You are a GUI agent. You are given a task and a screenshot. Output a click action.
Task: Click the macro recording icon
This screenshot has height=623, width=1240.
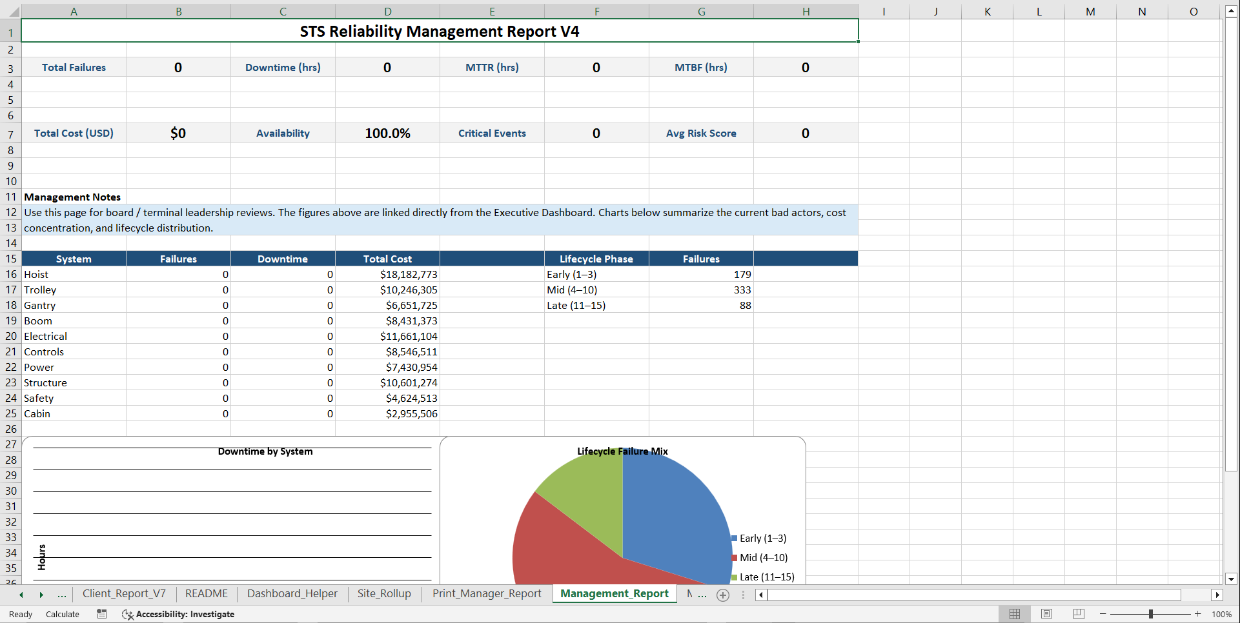pos(101,614)
